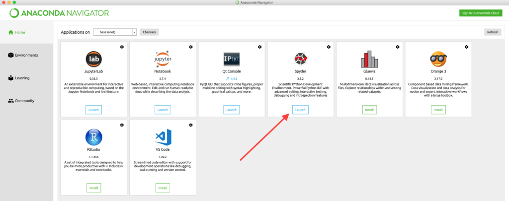Launch Spyder

click(x=300, y=110)
